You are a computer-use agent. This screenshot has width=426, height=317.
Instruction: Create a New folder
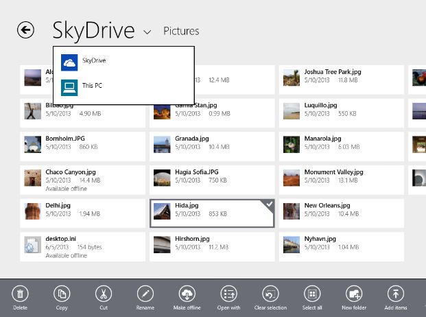[x=354, y=294]
